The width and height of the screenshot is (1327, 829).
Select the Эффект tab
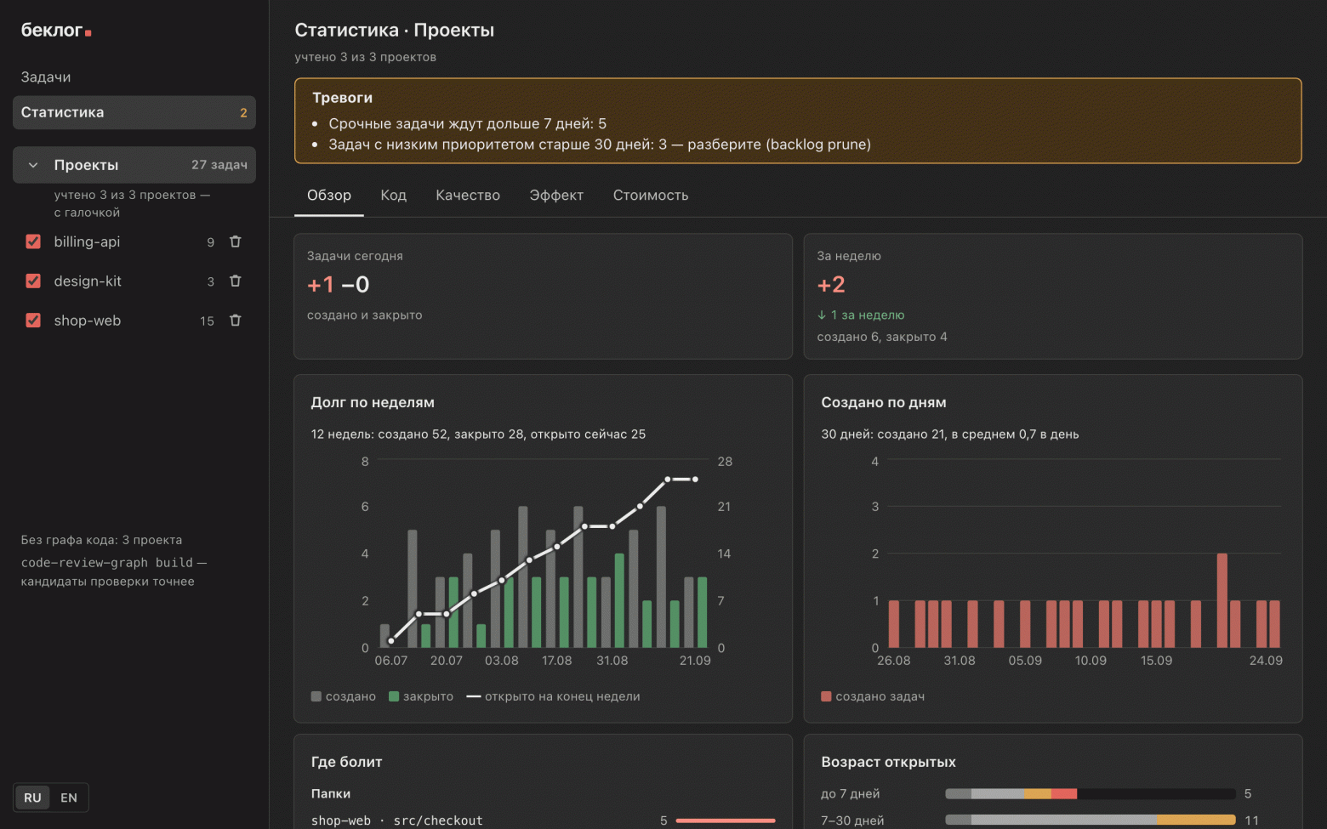556,196
